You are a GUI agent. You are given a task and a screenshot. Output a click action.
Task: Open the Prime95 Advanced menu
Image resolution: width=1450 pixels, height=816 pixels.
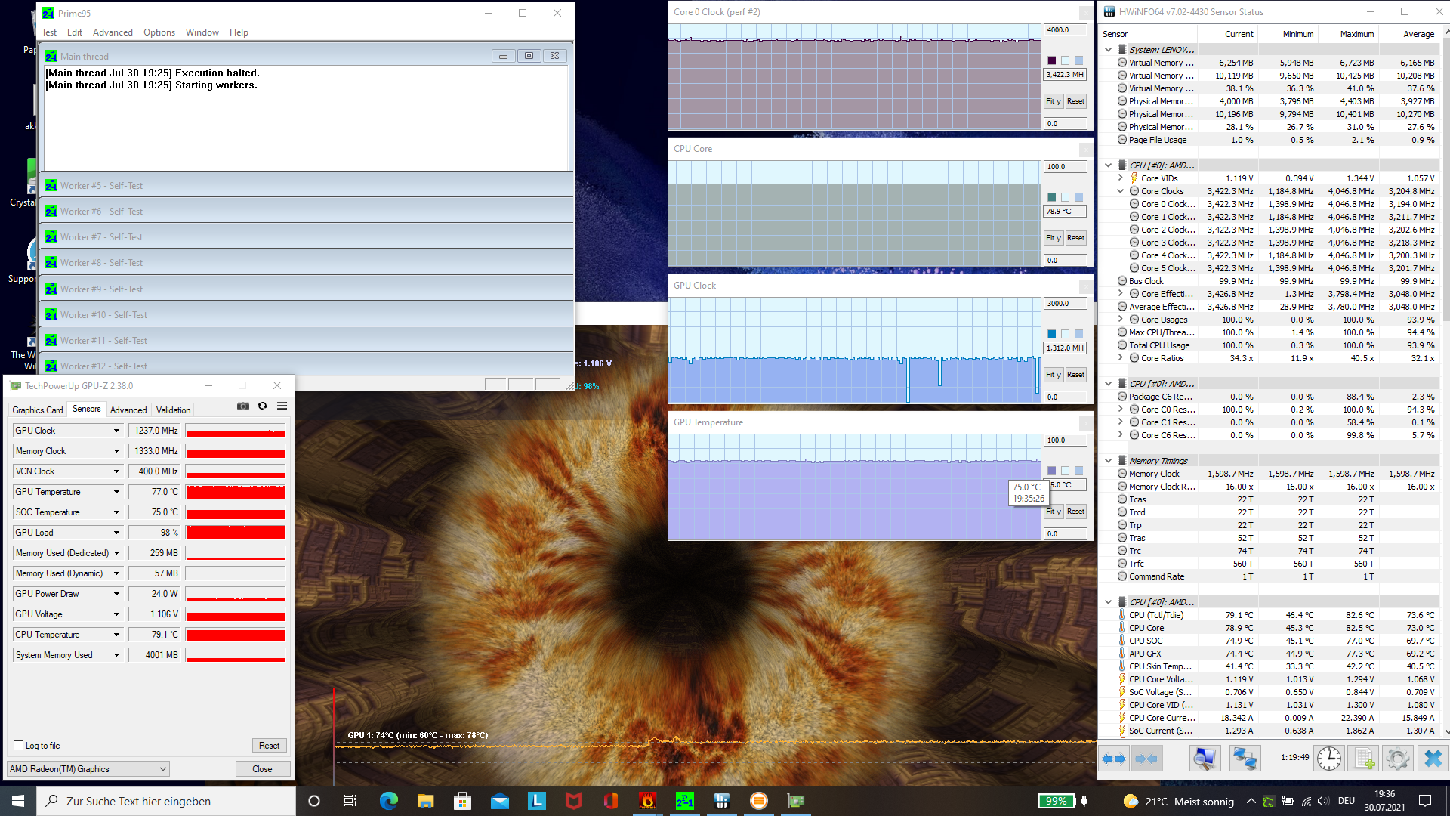(113, 32)
